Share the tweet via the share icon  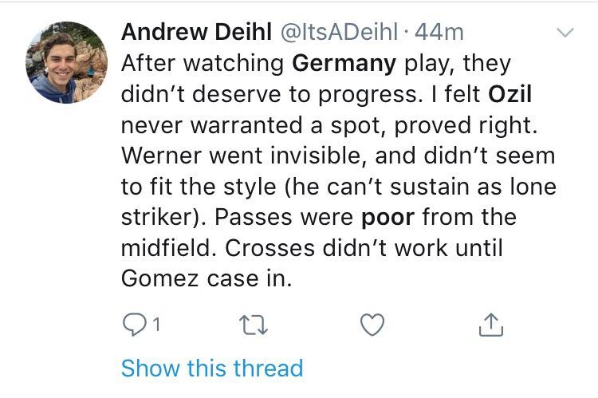[491, 325]
